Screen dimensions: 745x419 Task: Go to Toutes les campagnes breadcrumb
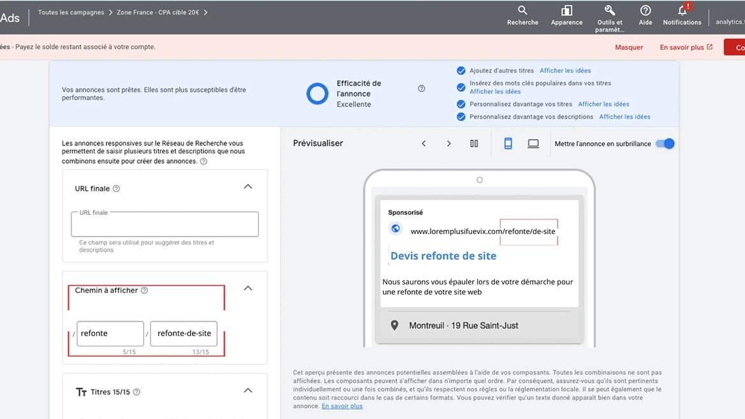[x=71, y=12]
